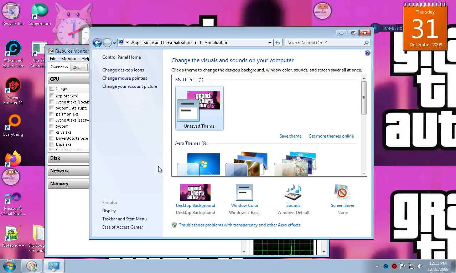Open the Sounds settings icon
Viewport: 456px width, 273px height.
(293, 192)
